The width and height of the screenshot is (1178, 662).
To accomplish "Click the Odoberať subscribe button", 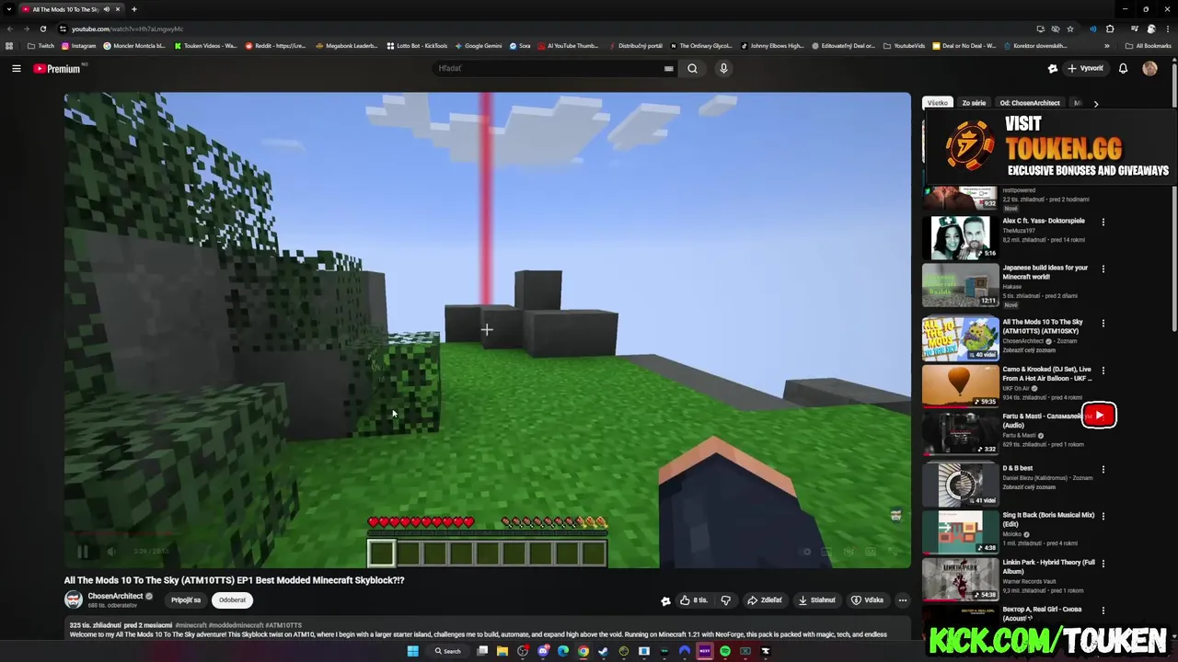I will tap(232, 600).
